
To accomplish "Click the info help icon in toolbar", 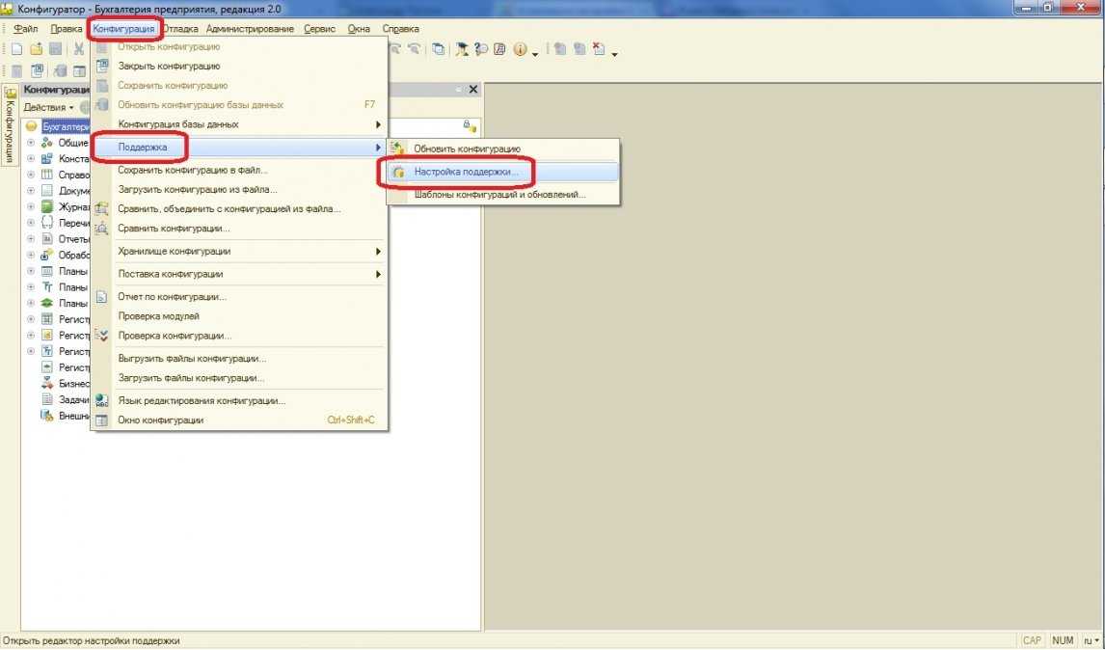I will pos(521,49).
